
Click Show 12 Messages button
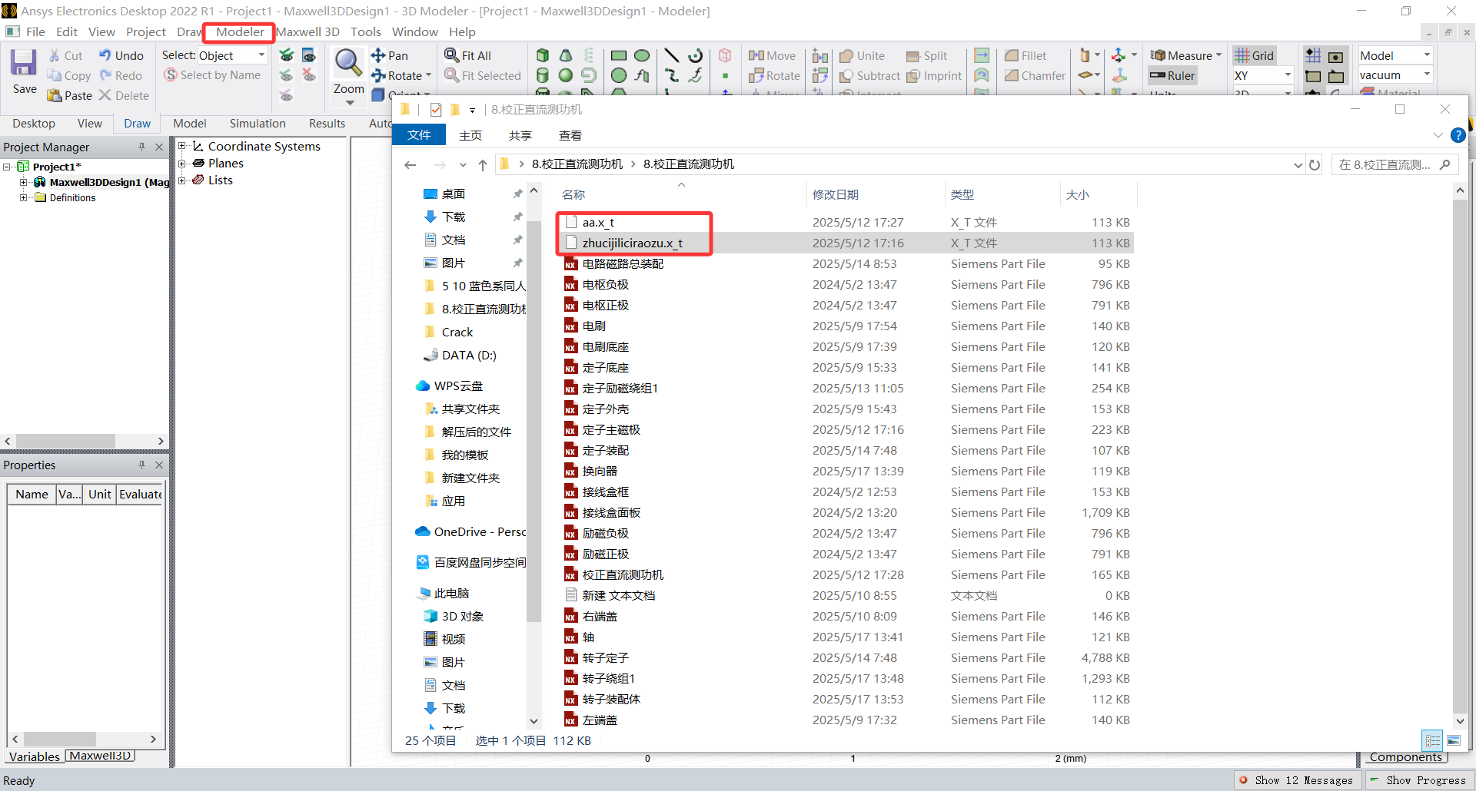tap(1296, 780)
